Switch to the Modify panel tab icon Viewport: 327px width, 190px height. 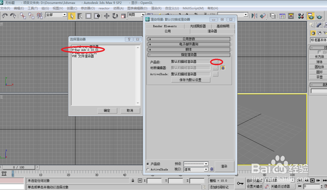point(319,25)
